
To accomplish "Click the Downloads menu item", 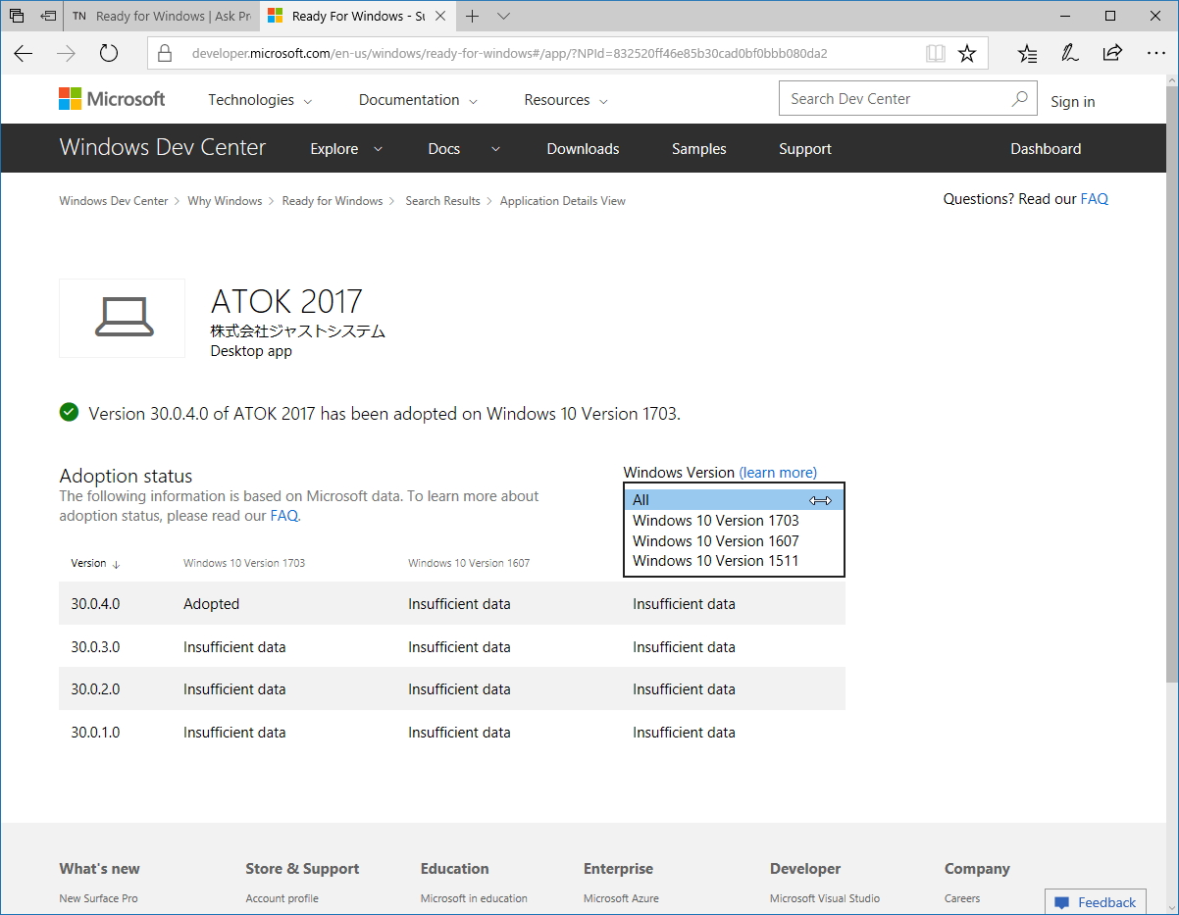I will click(x=583, y=148).
